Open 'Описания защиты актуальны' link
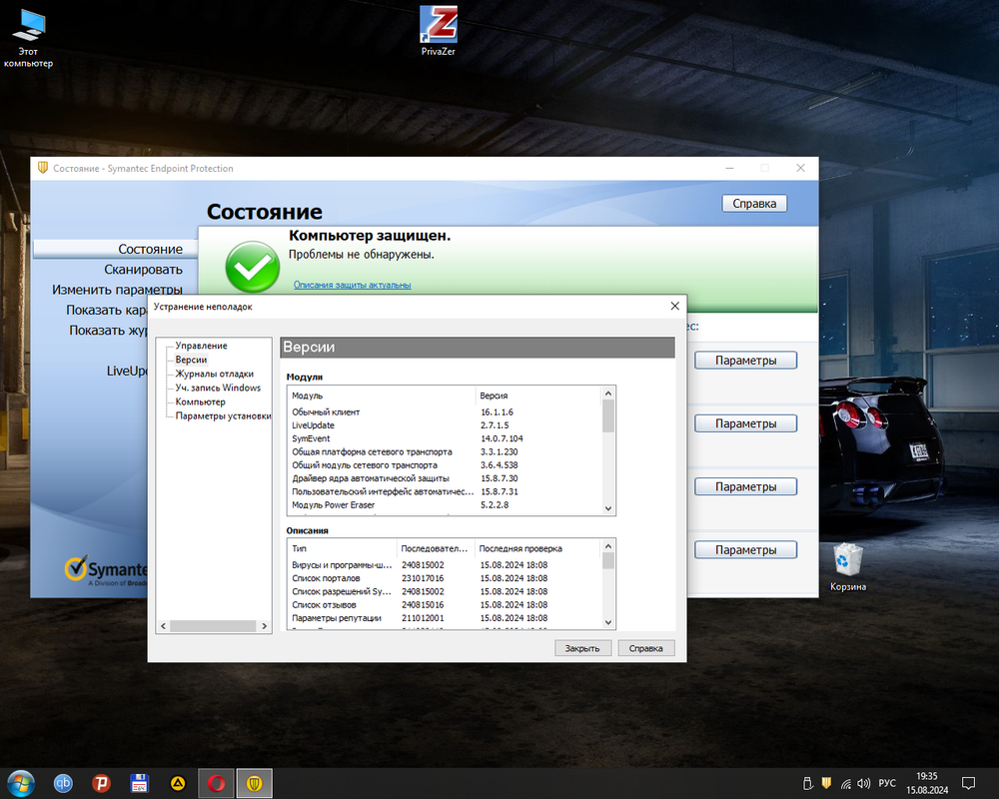999x799 pixels. pos(353,285)
